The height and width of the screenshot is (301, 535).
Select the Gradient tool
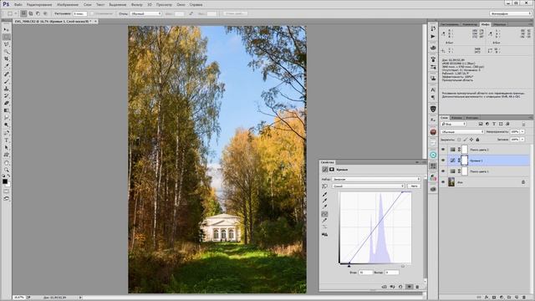pyautogui.click(x=7, y=110)
